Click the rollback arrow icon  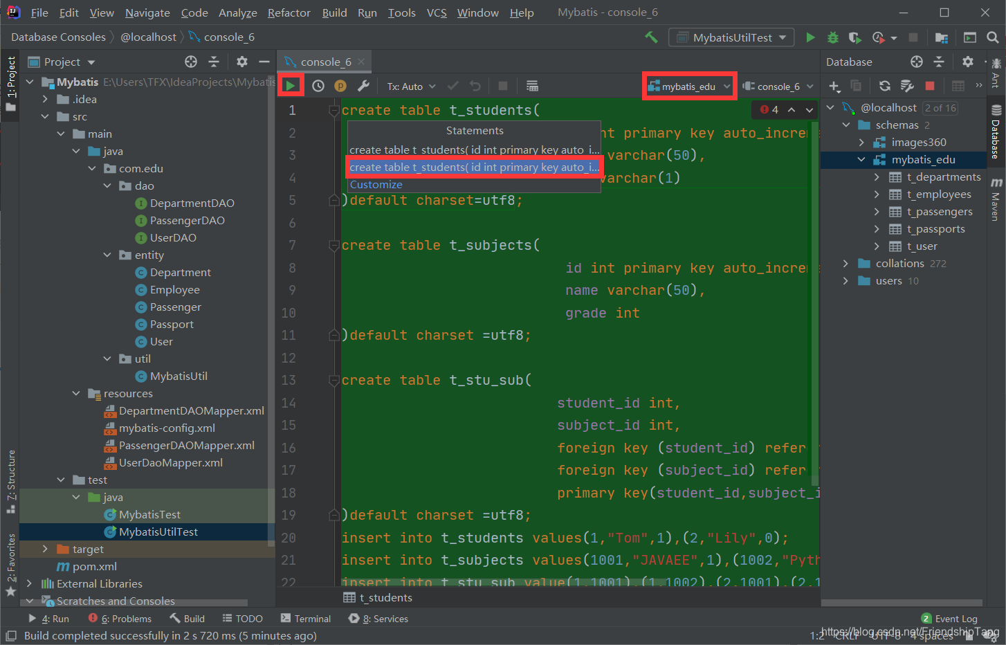475,86
